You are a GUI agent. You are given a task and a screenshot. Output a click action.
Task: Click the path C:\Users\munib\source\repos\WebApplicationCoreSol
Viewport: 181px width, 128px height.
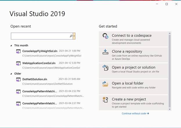pyautogui.click(x=51, y=68)
